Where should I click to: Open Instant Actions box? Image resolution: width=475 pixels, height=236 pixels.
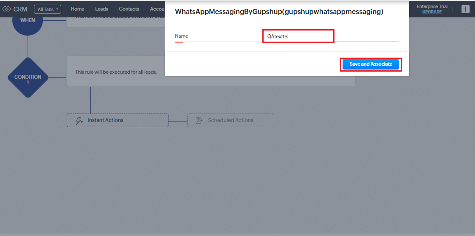tap(118, 120)
